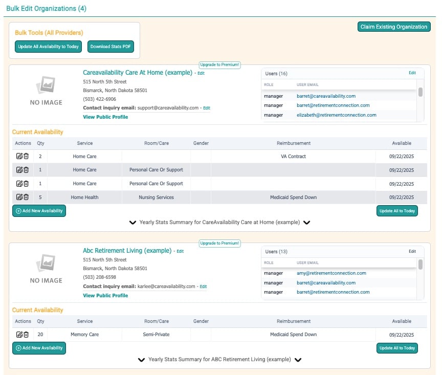Click edit icon on Home Health Nursing Services row
This screenshot has width=442, height=375.
pyautogui.click(x=19, y=197)
